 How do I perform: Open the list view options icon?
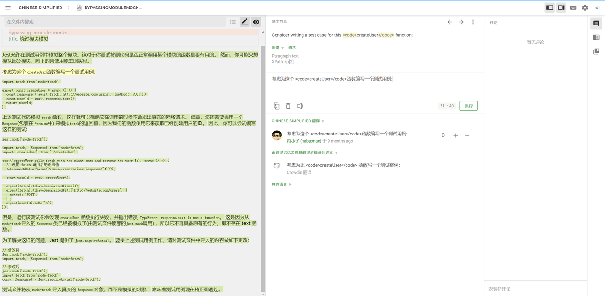(x=233, y=22)
